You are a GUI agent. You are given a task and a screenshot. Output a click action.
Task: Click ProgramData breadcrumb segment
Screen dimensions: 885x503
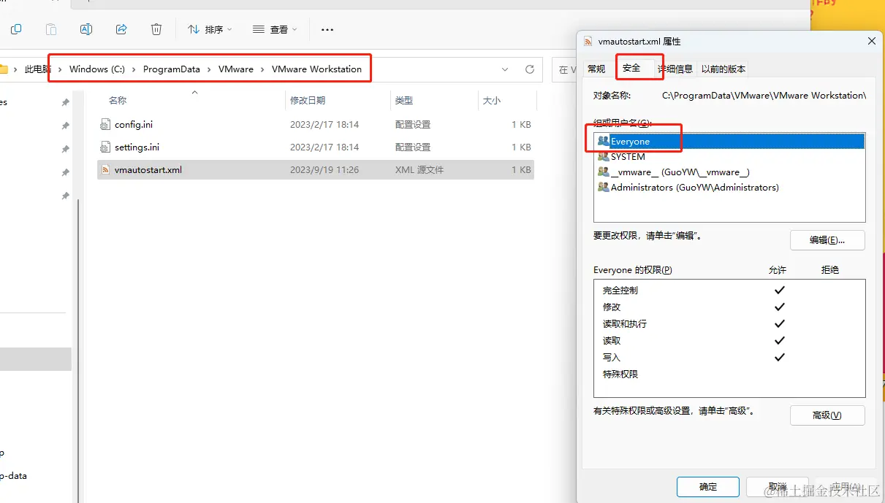click(172, 69)
